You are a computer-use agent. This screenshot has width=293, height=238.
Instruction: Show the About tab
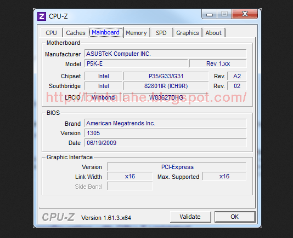(x=213, y=33)
